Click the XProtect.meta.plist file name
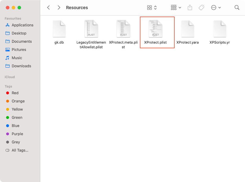245x182 pixels. tap(123, 45)
